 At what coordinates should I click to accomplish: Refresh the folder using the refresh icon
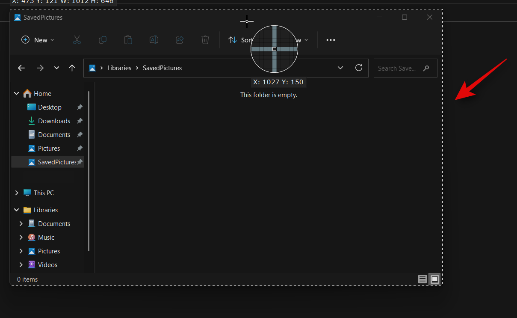359,68
